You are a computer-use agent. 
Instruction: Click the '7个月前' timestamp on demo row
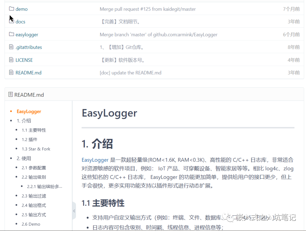pyautogui.click(x=291, y=9)
